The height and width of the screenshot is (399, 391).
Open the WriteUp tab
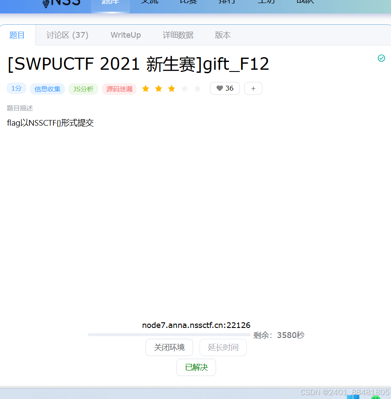pyautogui.click(x=126, y=35)
